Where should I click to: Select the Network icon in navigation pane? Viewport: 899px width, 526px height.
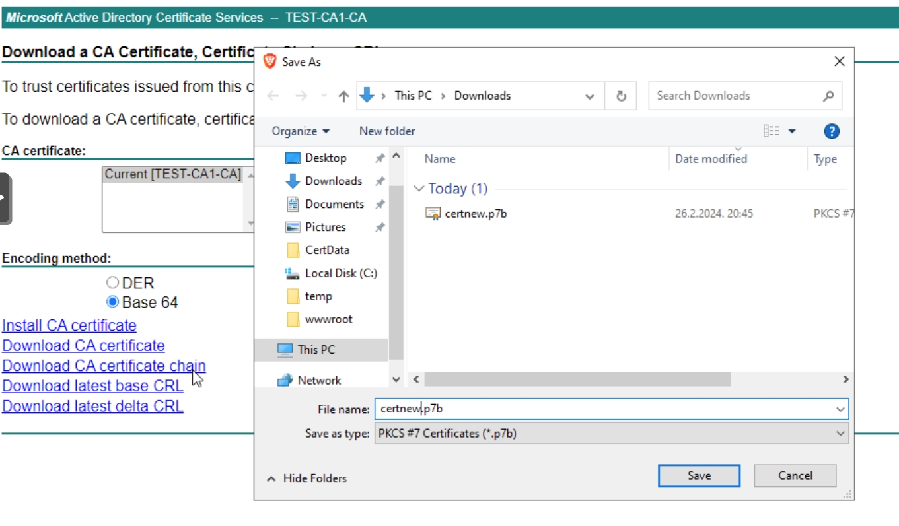[285, 380]
